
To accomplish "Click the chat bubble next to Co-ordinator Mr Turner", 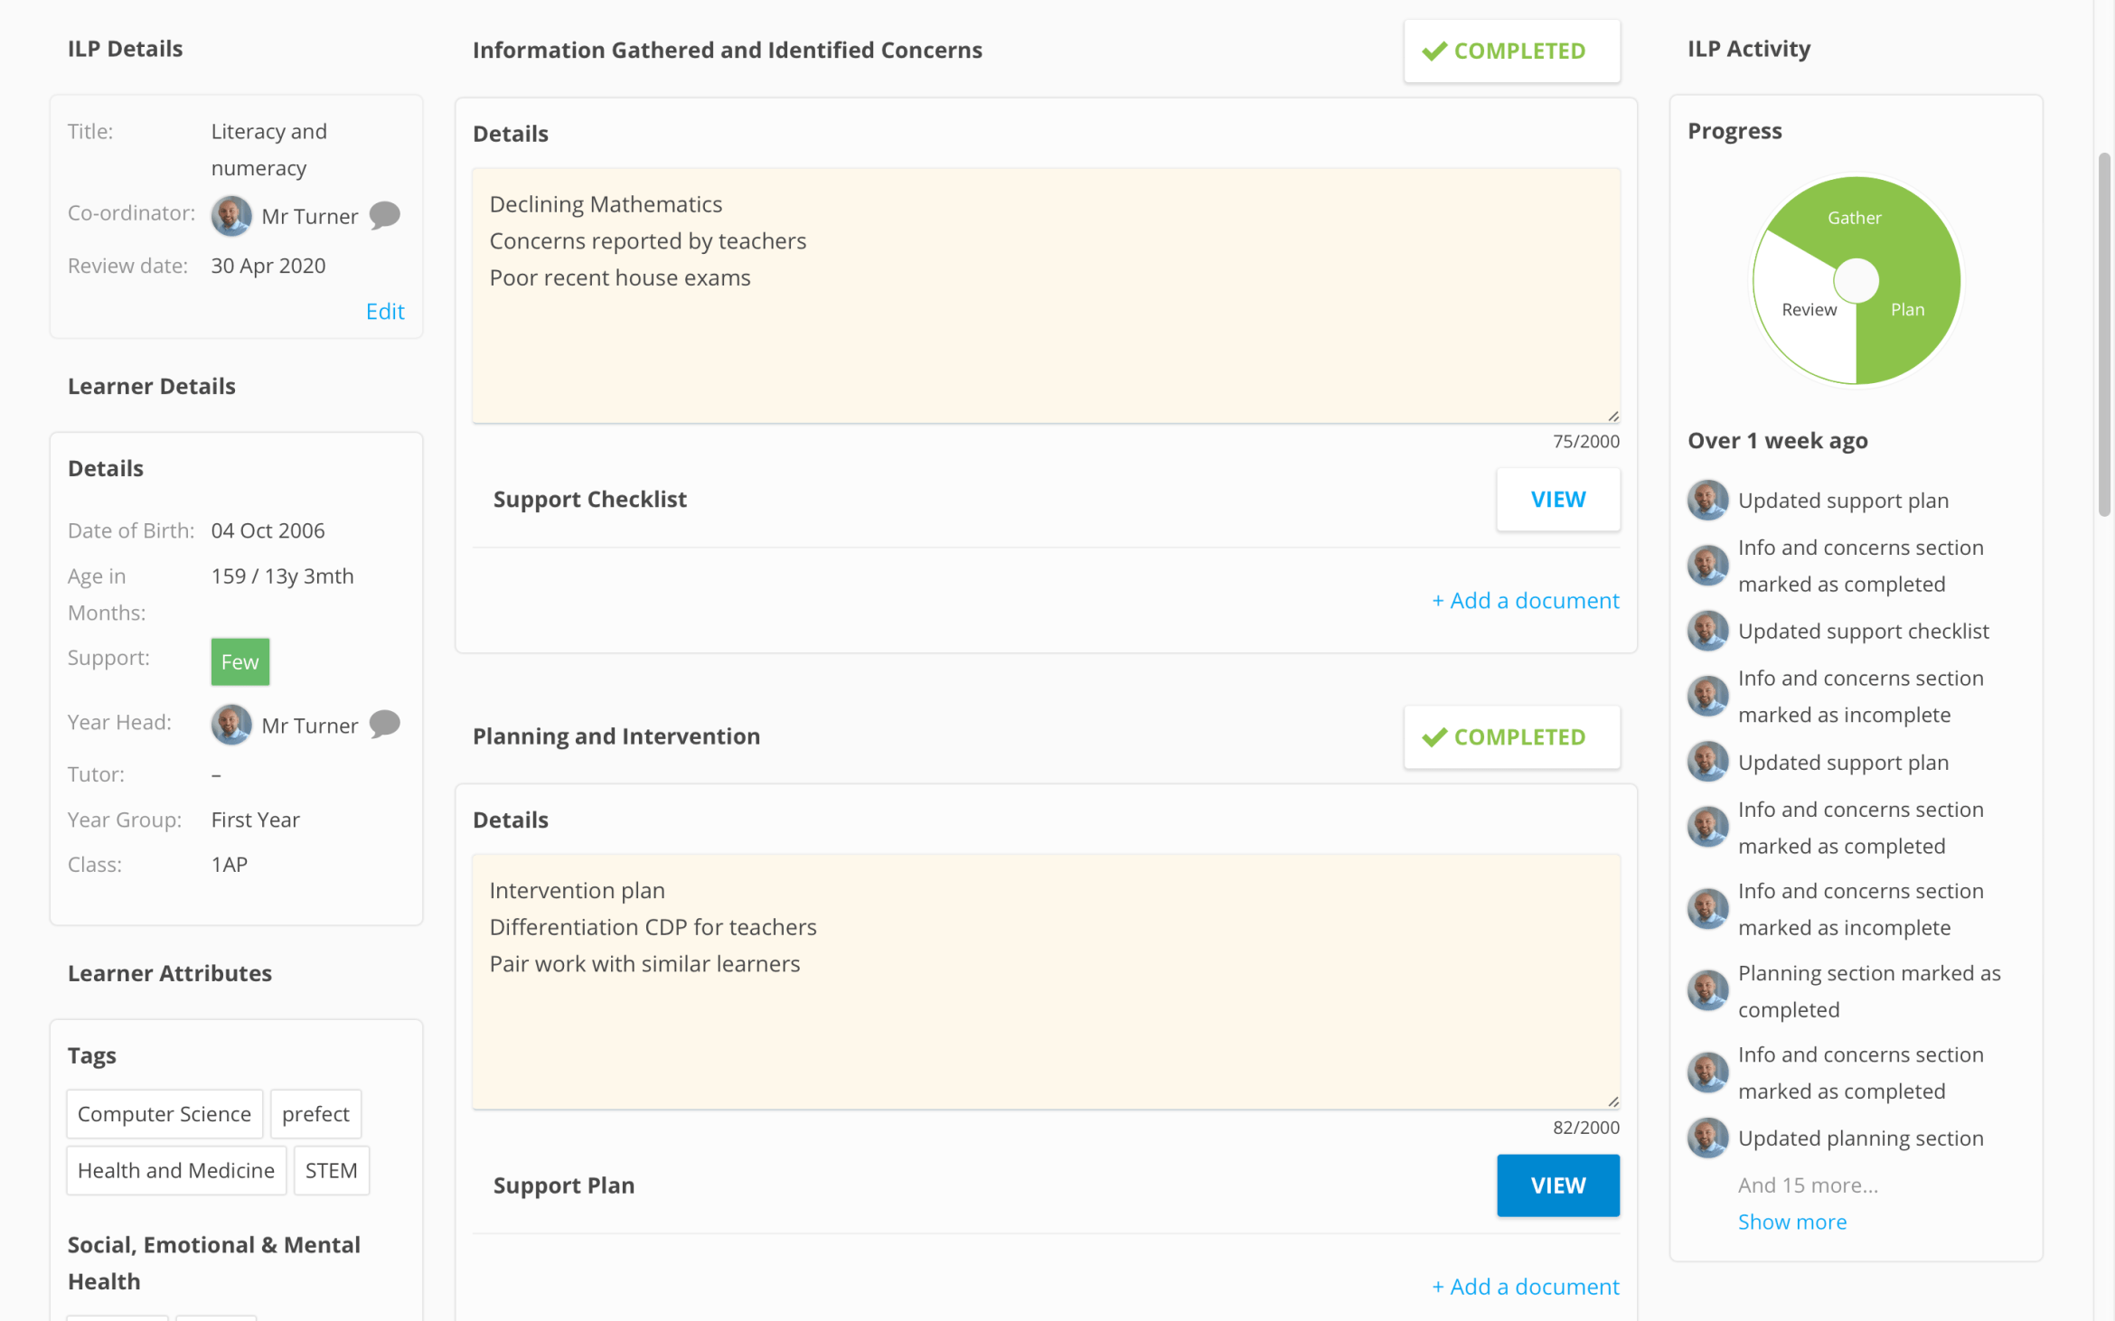I will 385,215.
